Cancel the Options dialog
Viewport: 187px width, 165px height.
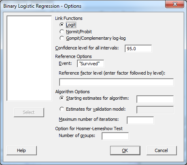(161, 150)
